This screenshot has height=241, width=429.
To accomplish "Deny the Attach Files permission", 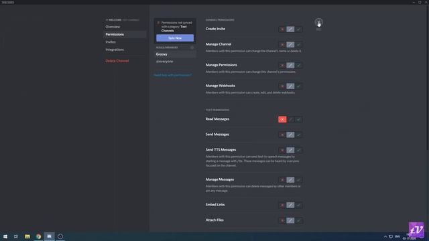I will (x=282, y=220).
